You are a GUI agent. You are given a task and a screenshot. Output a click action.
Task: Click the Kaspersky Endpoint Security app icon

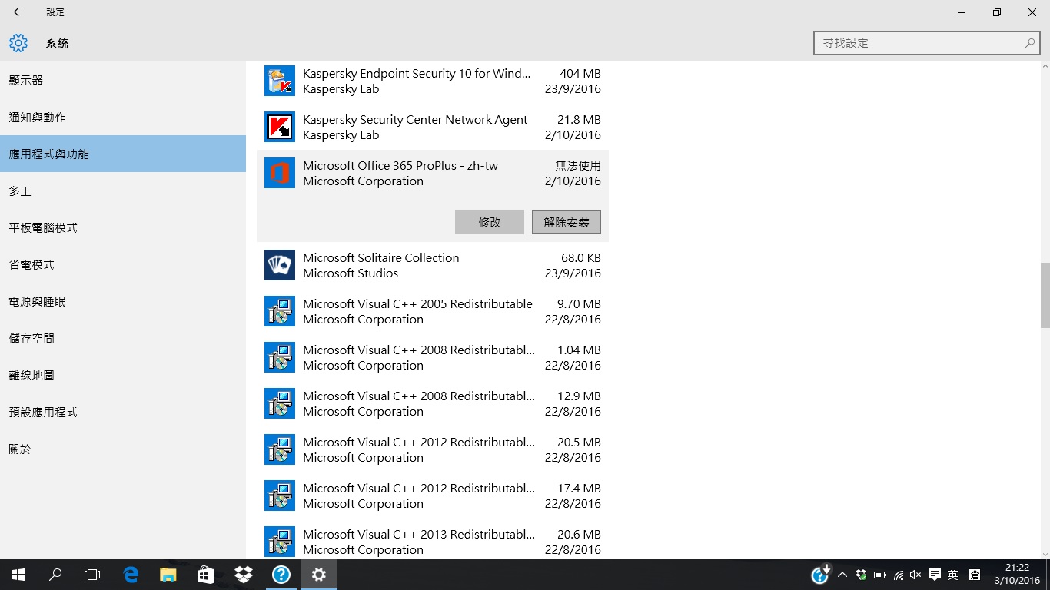(279, 81)
